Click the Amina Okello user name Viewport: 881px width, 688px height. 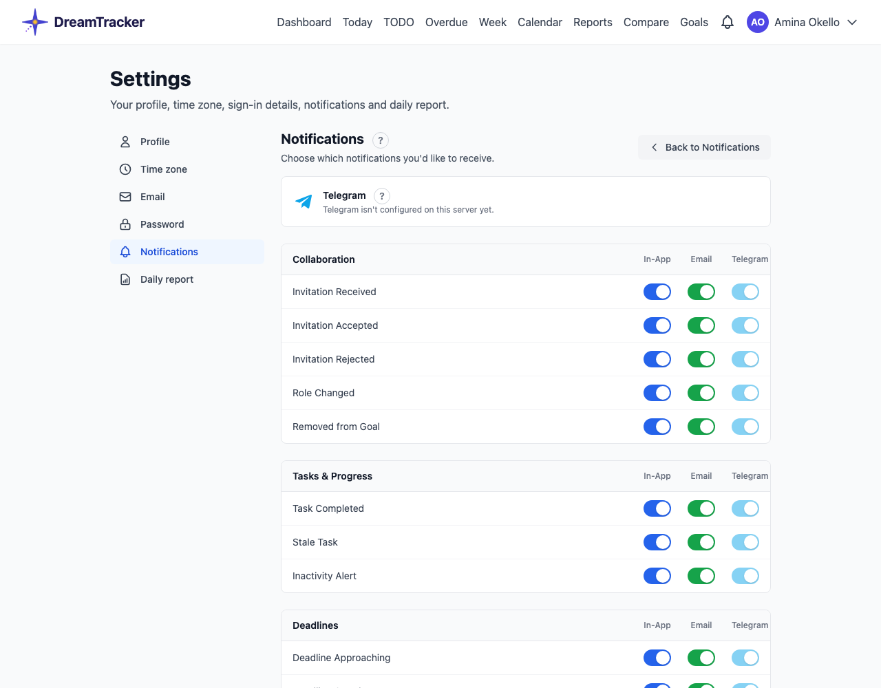[x=807, y=22]
